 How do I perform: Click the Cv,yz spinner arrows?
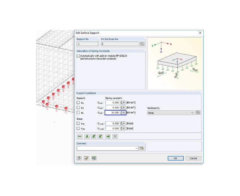[121, 129]
